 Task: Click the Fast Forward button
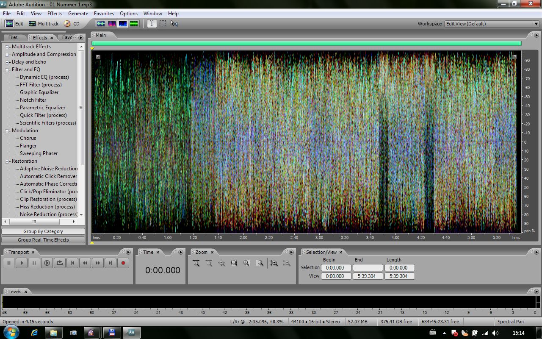click(98, 263)
